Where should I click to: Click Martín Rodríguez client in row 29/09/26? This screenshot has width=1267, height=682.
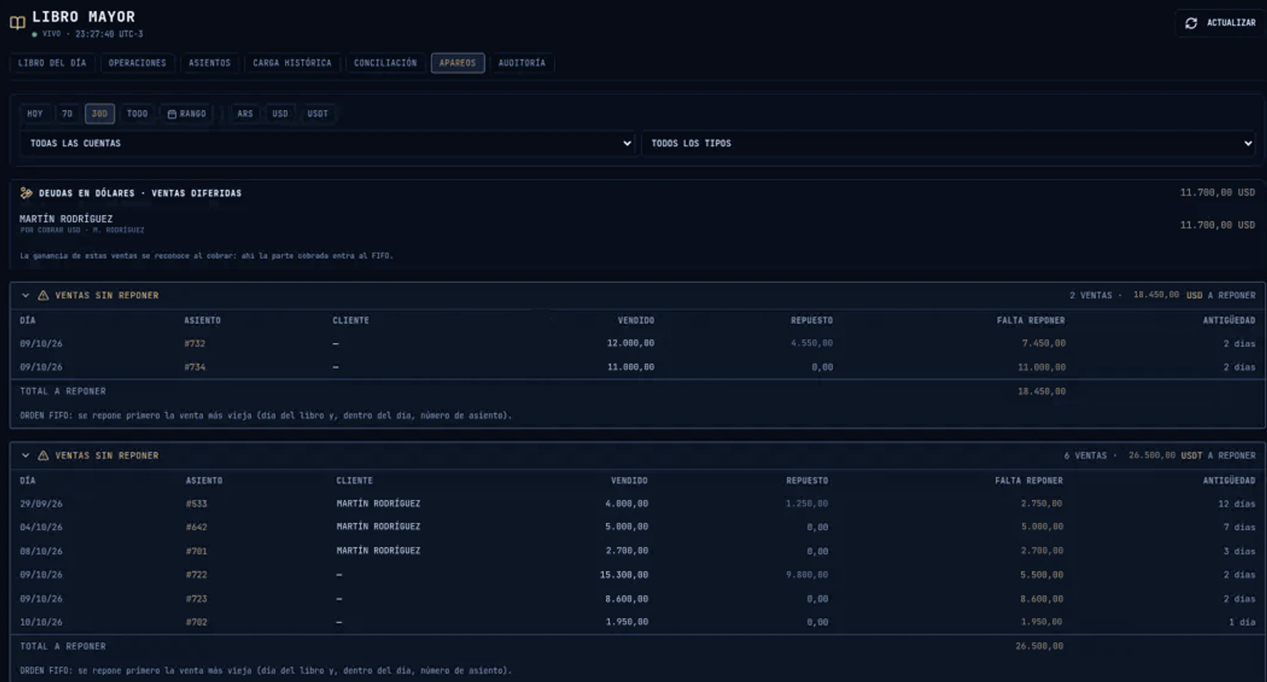point(378,503)
